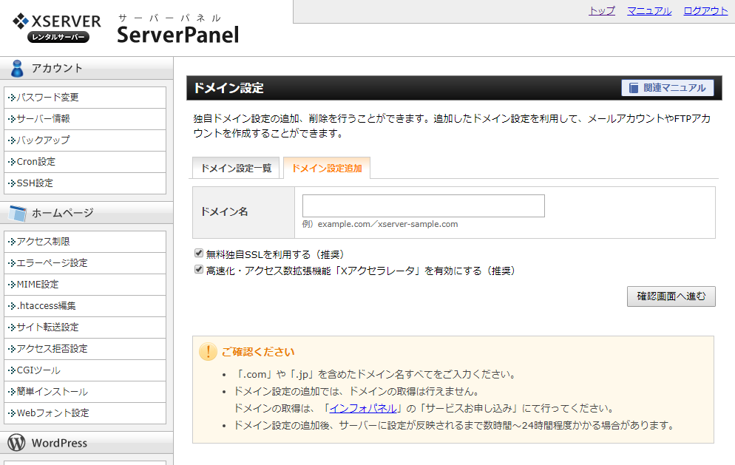Open .htaccess編集
The image size is (735, 465).
coord(85,306)
